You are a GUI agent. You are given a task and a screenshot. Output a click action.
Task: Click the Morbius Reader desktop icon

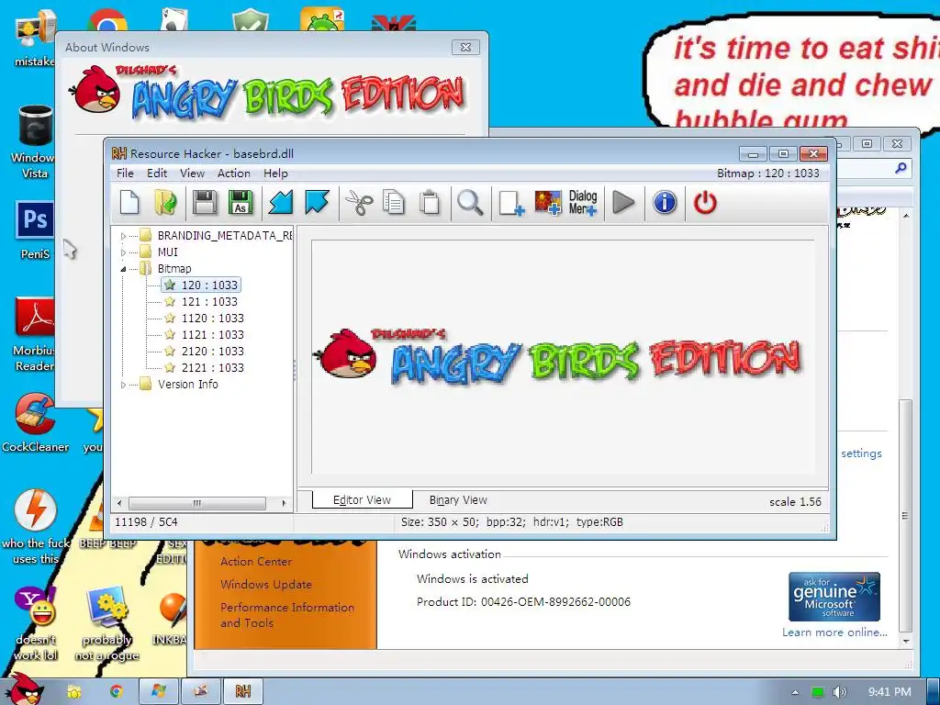click(x=34, y=334)
